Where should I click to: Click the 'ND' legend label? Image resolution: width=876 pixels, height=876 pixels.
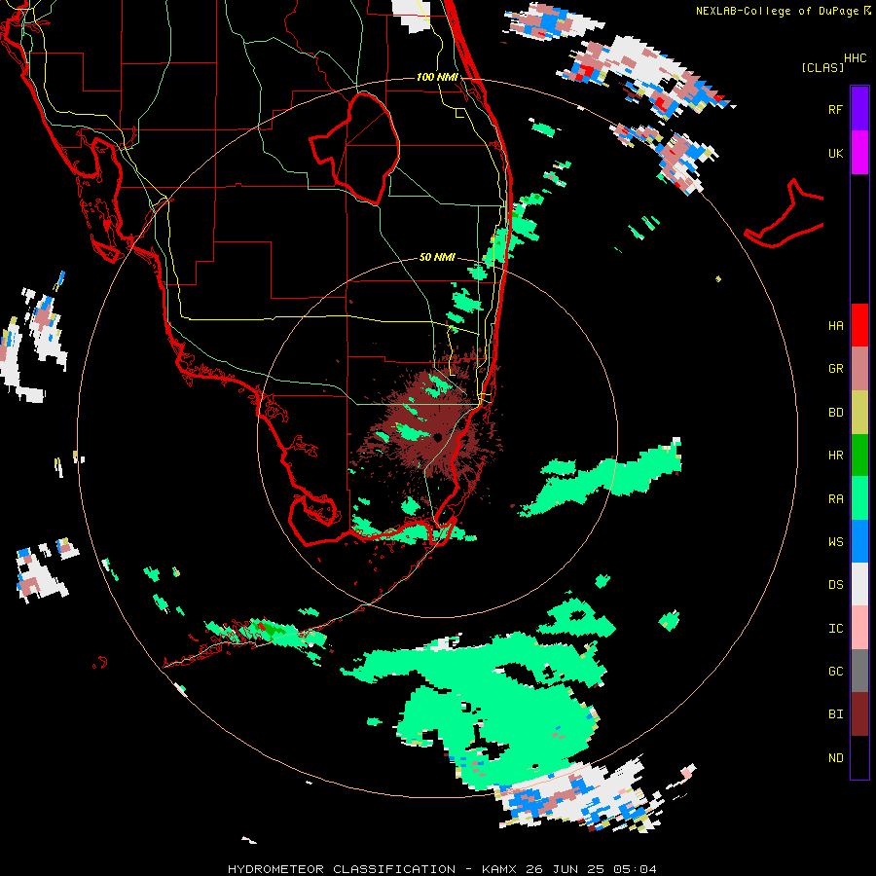835,757
